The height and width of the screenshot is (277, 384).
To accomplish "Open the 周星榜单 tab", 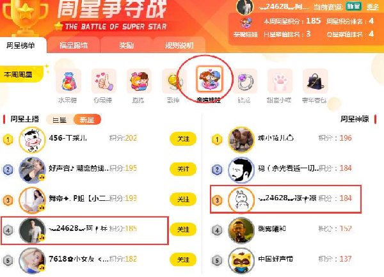I will [x=21, y=45].
